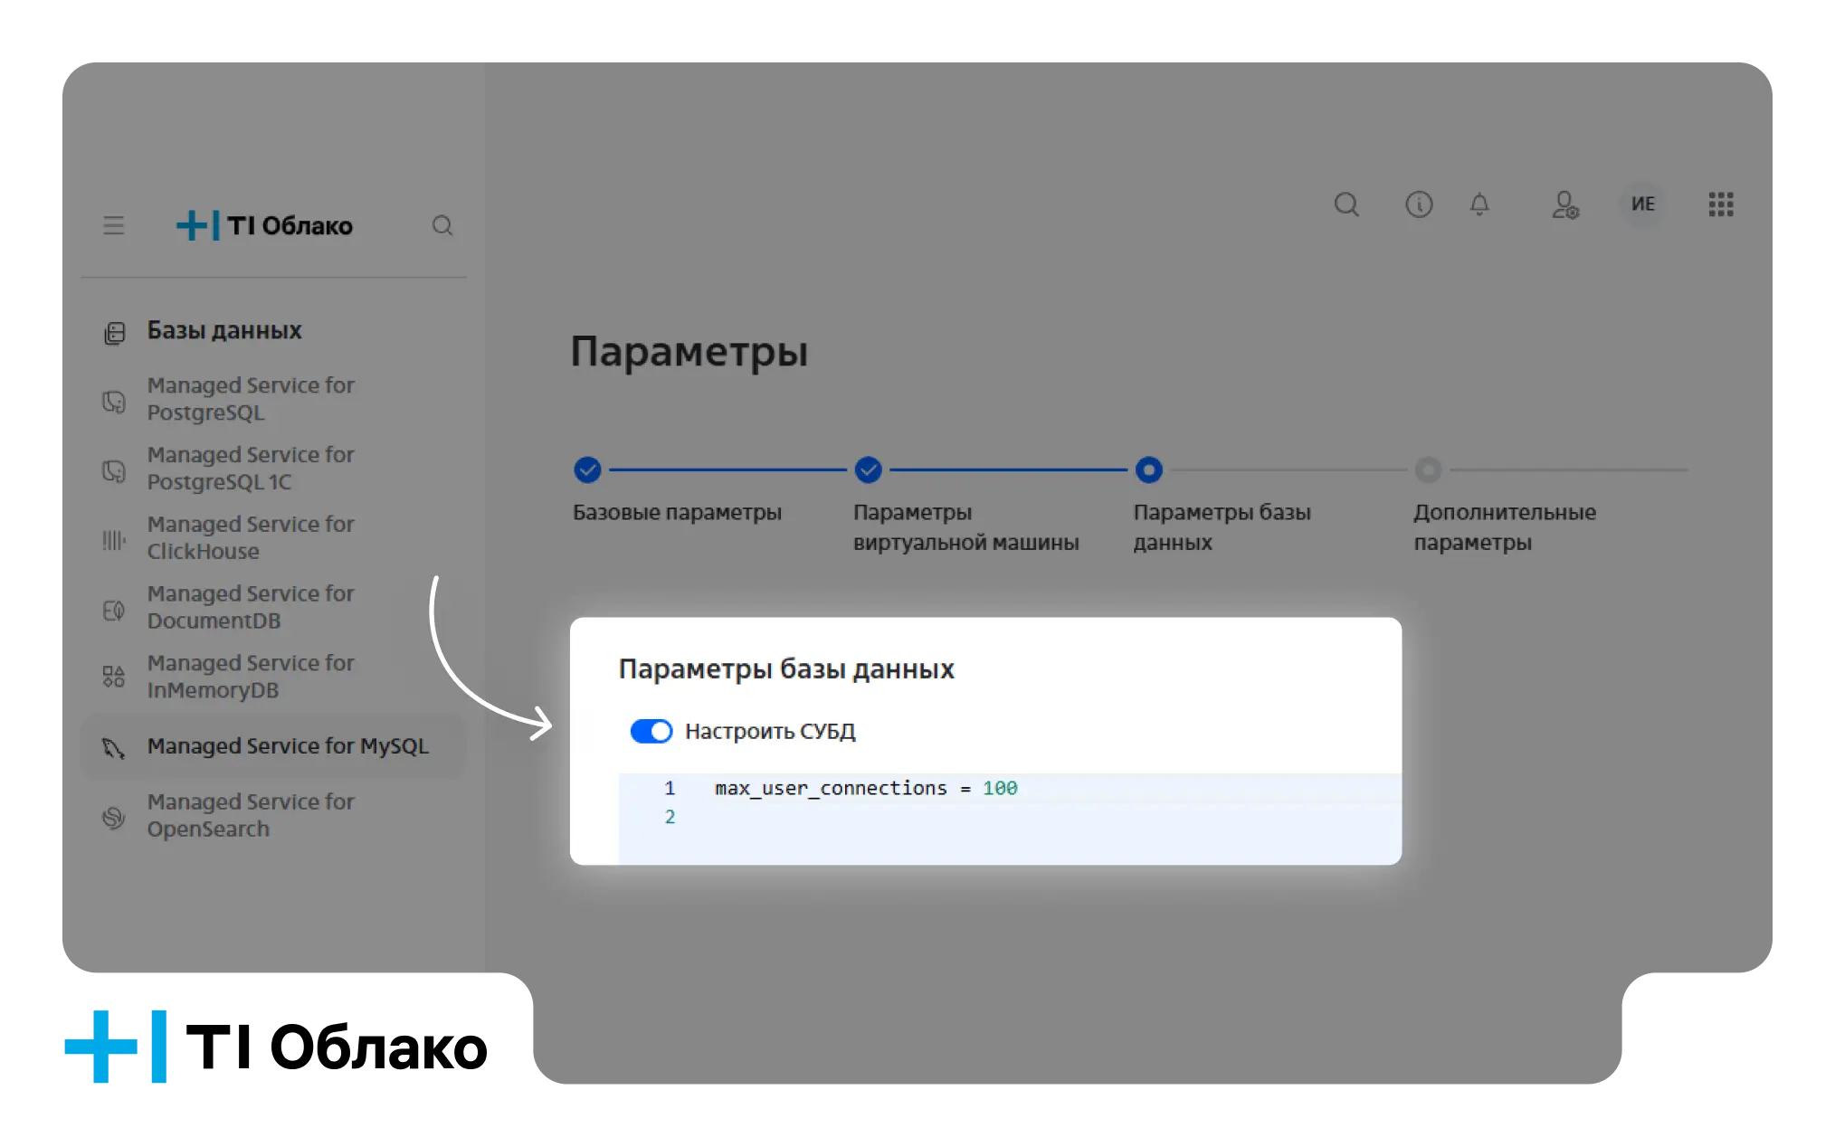Open Managed Service for PostgreSQL

click(251, 399)
